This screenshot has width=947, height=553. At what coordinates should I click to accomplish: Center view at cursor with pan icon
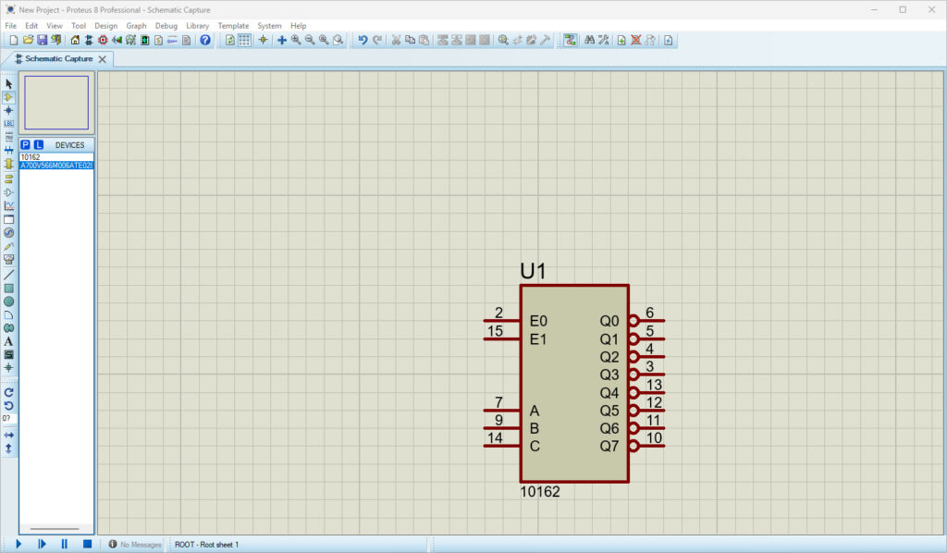click(x=282, y=41)
